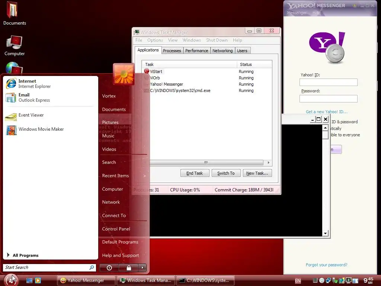This screenshot has width=381, height=286.
Task: Launch Windows Movie Maker
Action: click(x=50, y=129)
